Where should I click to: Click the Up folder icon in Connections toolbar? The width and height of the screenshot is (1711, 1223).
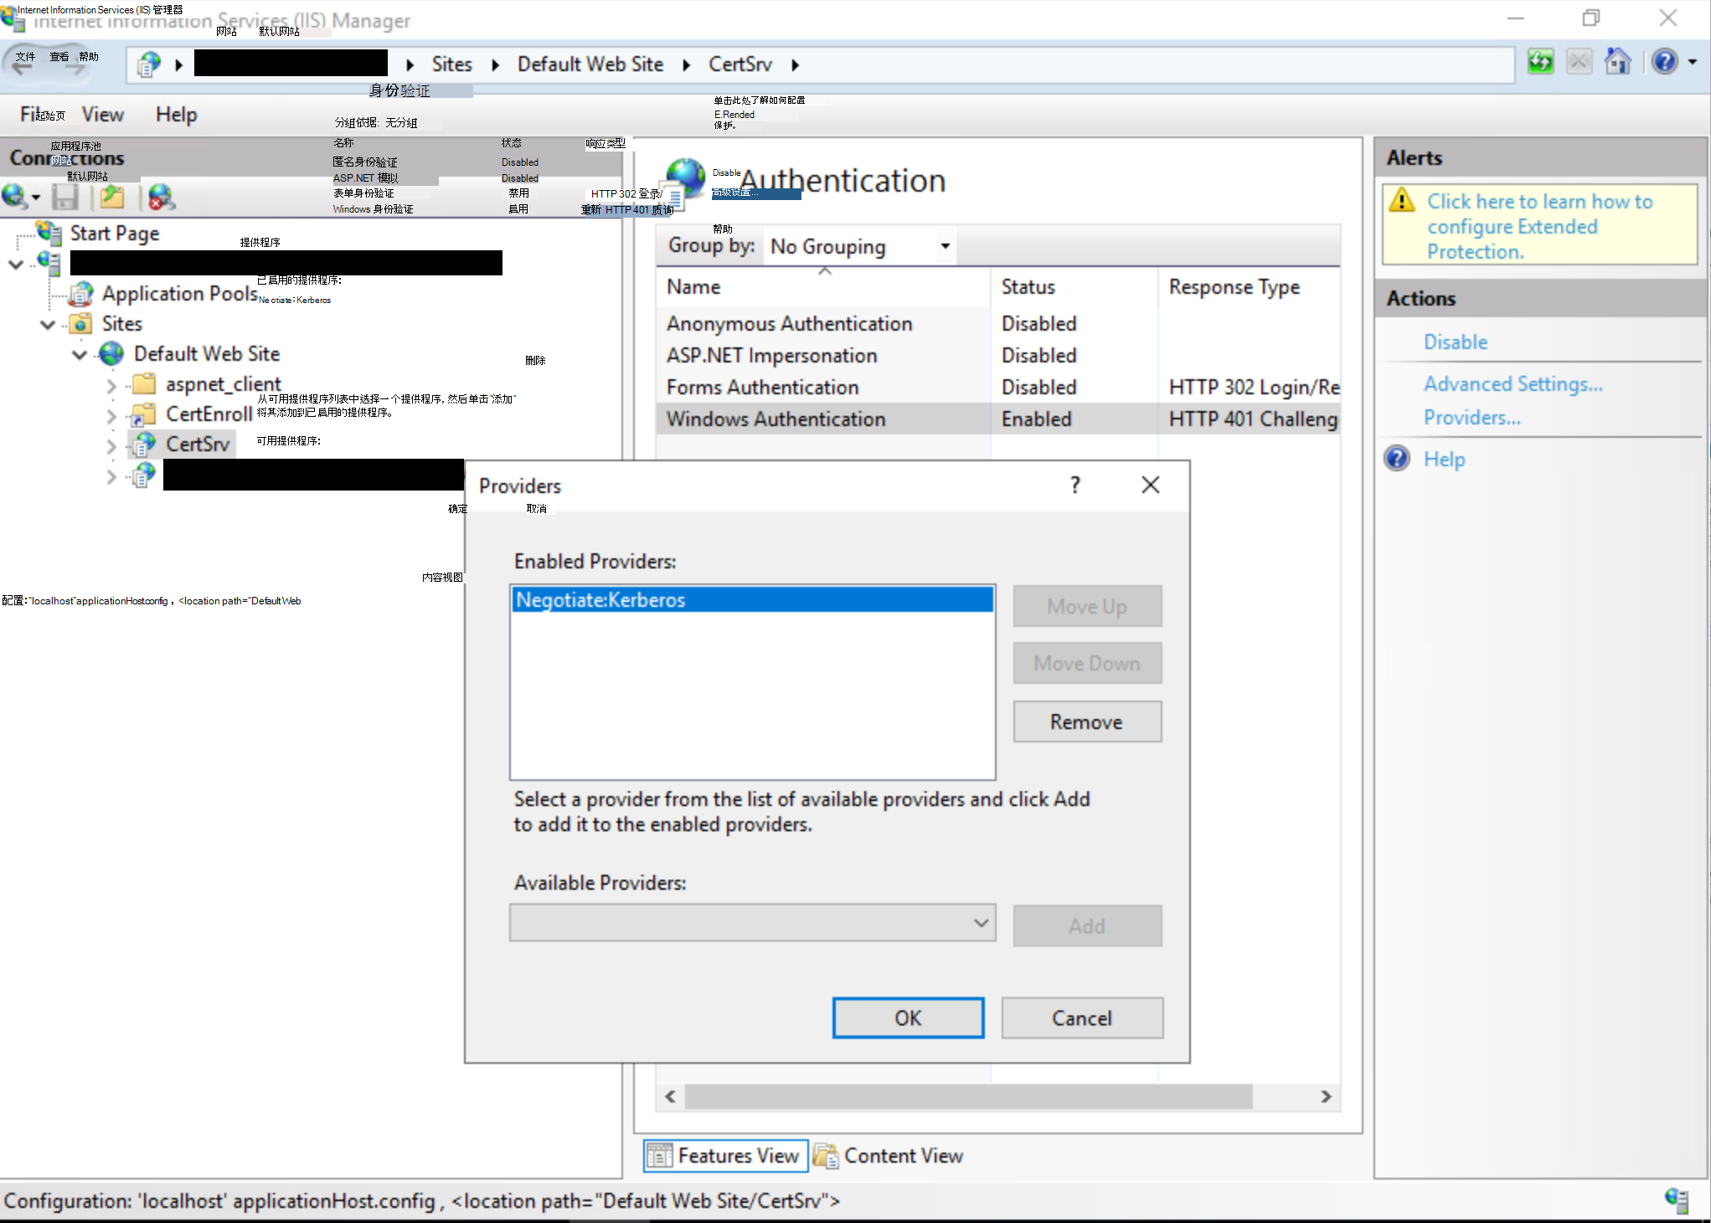112,197
